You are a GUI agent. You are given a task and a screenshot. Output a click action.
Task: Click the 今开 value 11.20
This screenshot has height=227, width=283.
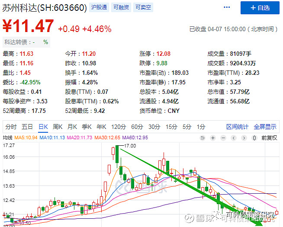(89, 54)
